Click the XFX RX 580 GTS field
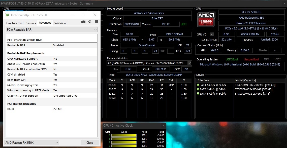The height and width of the screenshot is (148, 287). point(251,12)
